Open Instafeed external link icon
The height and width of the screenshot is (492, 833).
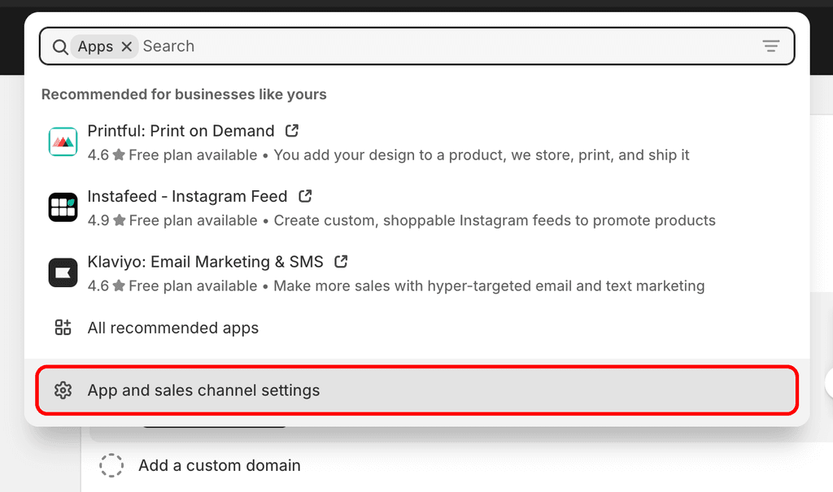click(x=304, y=195)
